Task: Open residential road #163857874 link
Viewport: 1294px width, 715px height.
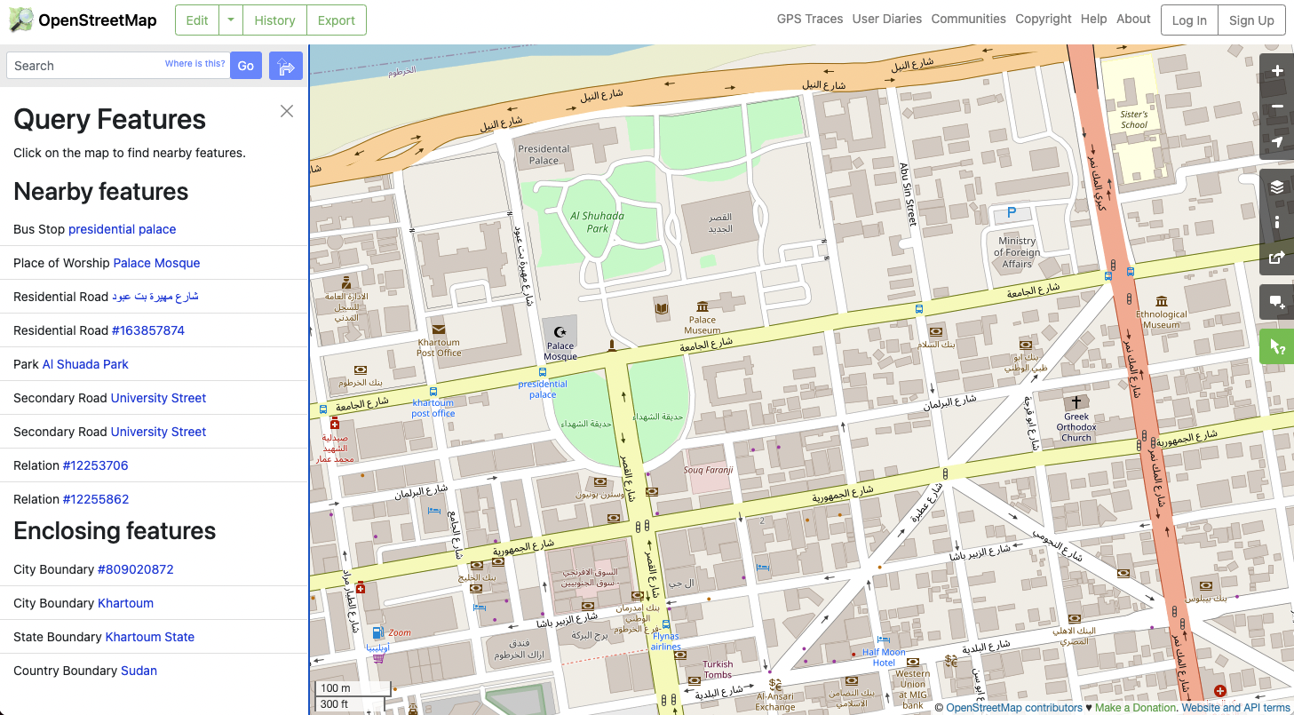Action: pos(148,330)
